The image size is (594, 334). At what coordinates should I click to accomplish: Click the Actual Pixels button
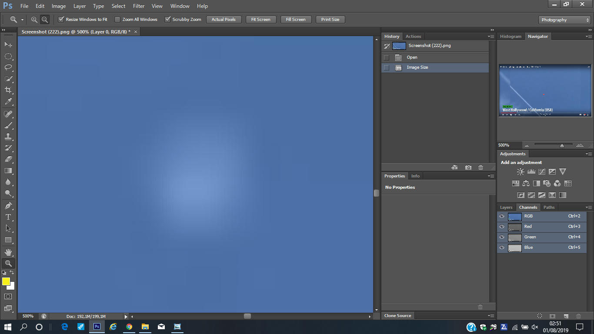click(224, 20)
